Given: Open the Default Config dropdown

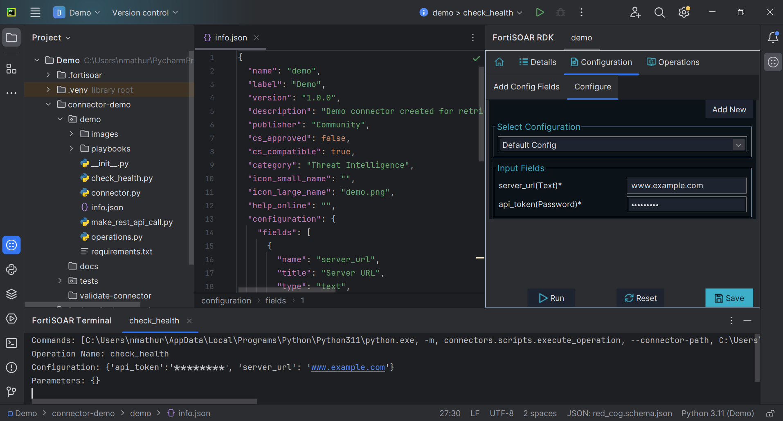Looking at the screenshot, I should coord(738,145).
